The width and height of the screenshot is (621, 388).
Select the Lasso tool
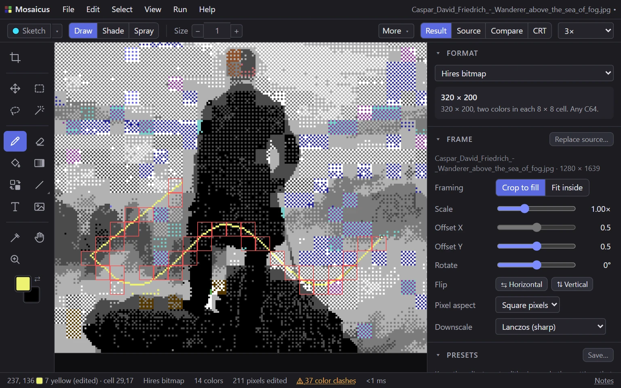pyautogui.click(x=15, y=110)
